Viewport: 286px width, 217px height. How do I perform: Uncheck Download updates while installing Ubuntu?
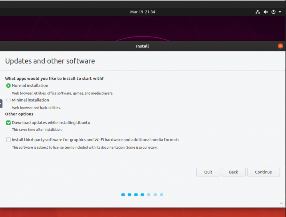[8, 123]
